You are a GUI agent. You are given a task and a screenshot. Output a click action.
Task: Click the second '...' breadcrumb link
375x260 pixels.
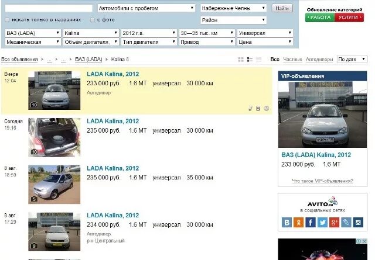[63, 60]
